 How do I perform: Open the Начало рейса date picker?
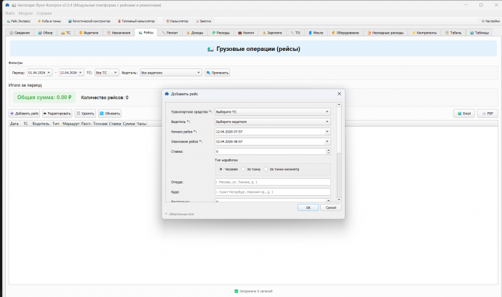327,132
